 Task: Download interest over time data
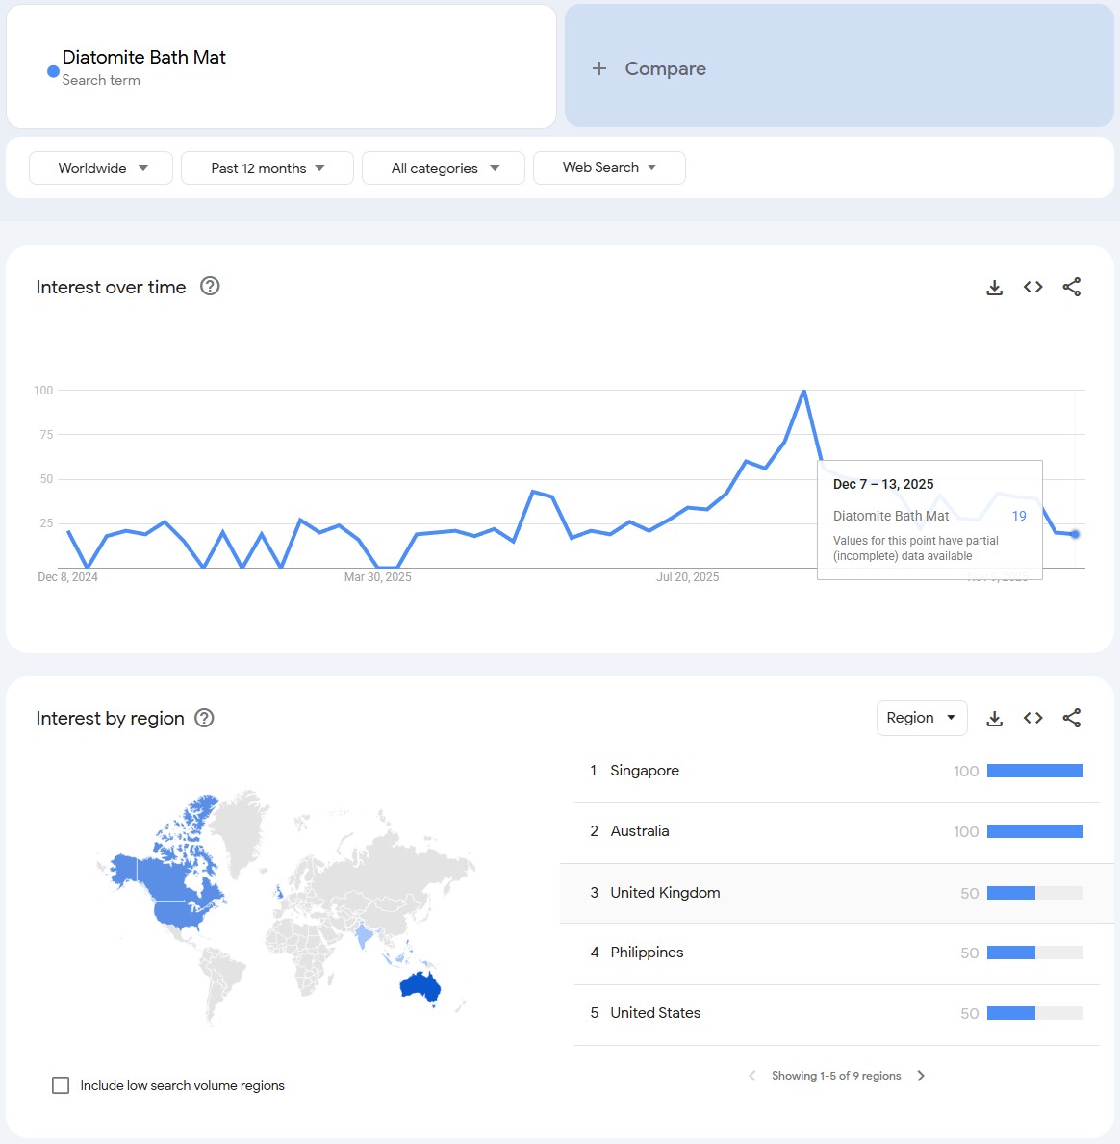(995, 287)
